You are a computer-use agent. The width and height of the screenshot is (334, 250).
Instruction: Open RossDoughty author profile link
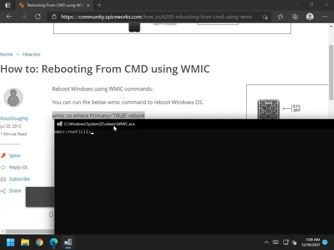[14, 118]
